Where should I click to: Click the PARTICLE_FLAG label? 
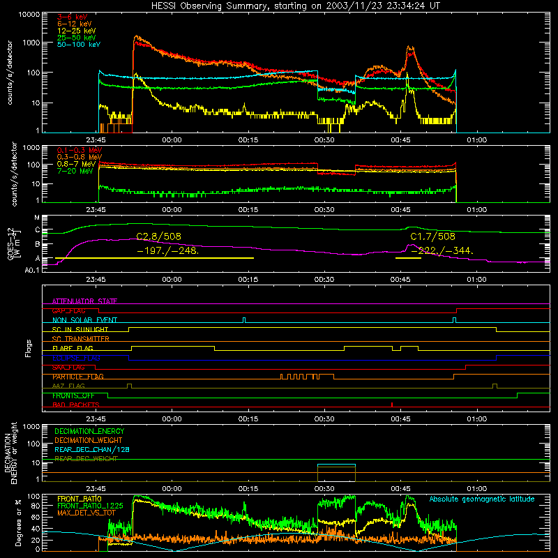(x=78, y=377)
